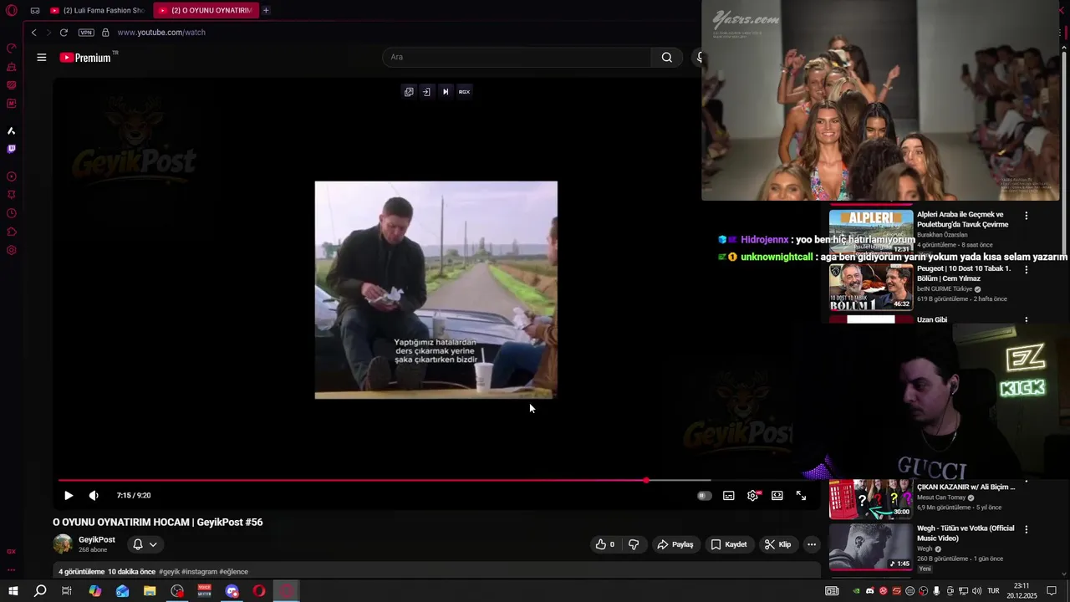
Task: Click the Ara search field
Action: [517, 57]
